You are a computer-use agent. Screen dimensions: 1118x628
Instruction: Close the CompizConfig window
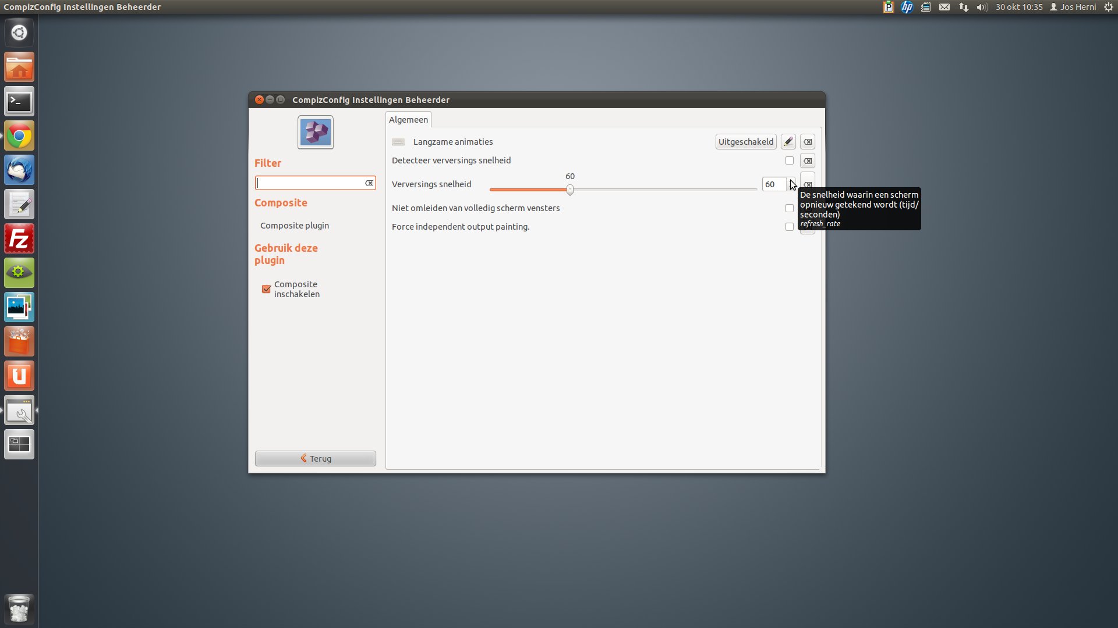click(x=260, y=100)
